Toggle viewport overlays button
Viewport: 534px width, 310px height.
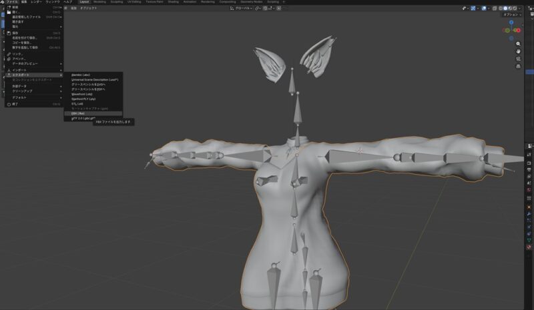point(483,8)
